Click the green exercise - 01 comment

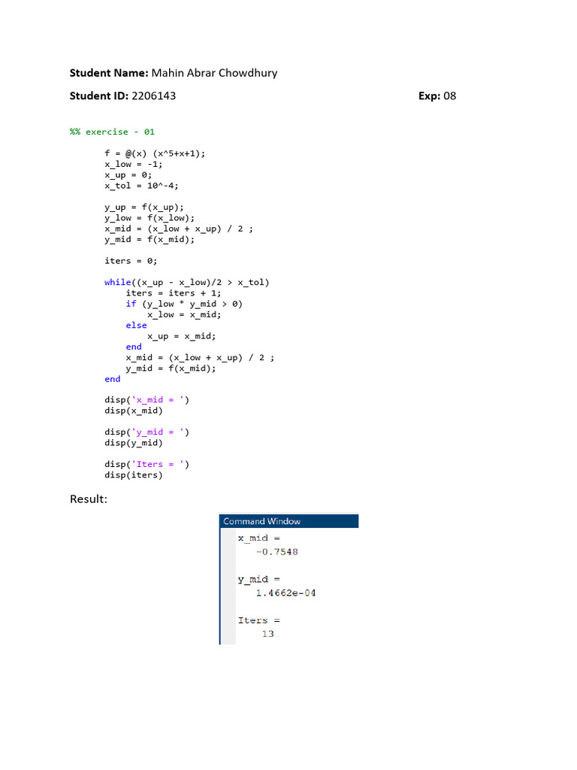[x=113, y=132]
